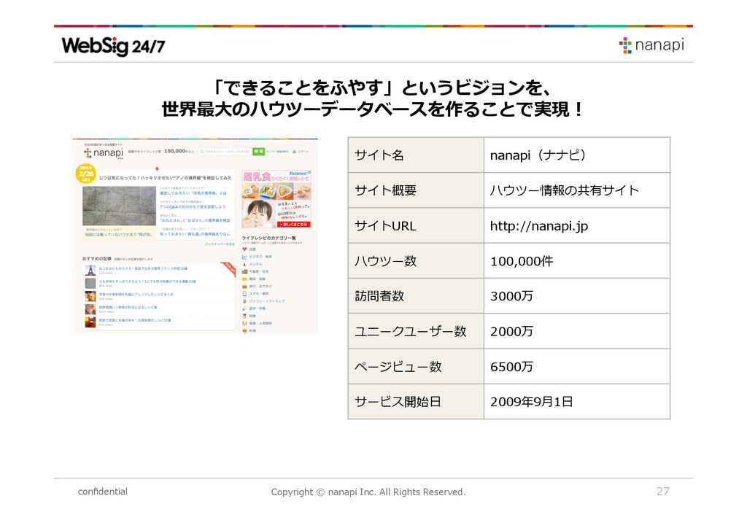
Task: Click the Eiffel Tower article thumbnail
Action: [x=90, y=271]
